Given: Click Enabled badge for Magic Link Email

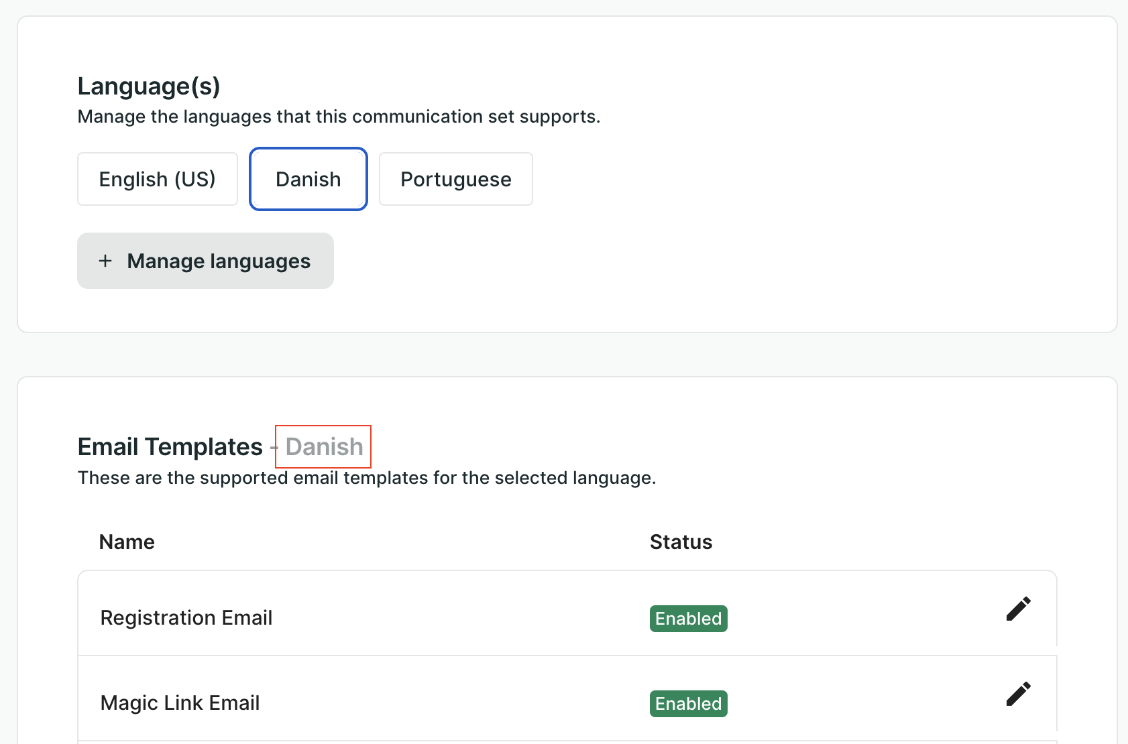Looking at the screenshot, I should 688,704.
